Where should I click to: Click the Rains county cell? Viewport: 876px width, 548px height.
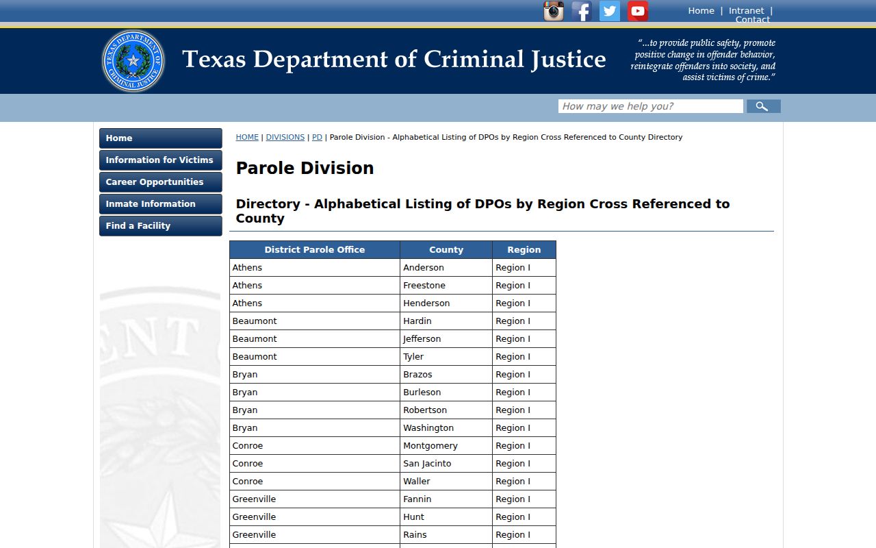(446, 535)
